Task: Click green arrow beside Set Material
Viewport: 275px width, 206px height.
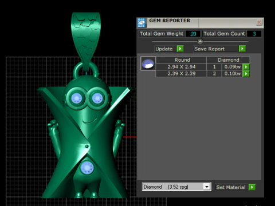Action: pyautogui.click(x=252, y=187)
